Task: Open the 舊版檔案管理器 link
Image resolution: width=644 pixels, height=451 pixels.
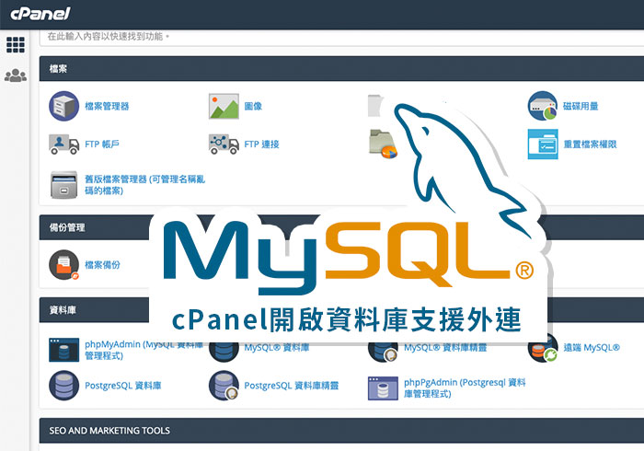Action: pos(144,185)
